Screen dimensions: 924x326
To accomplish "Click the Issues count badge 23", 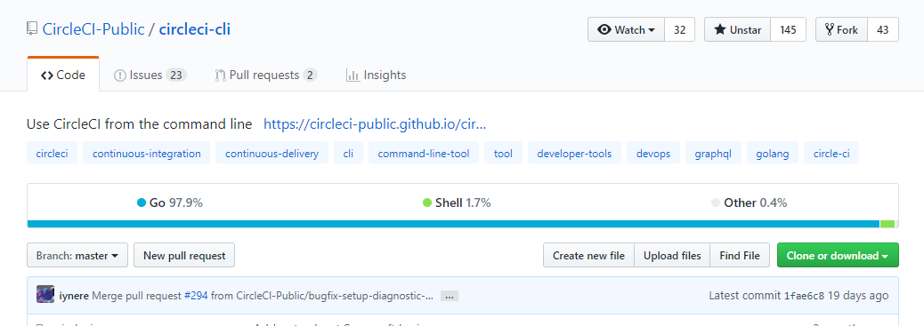I will point(175,76).
